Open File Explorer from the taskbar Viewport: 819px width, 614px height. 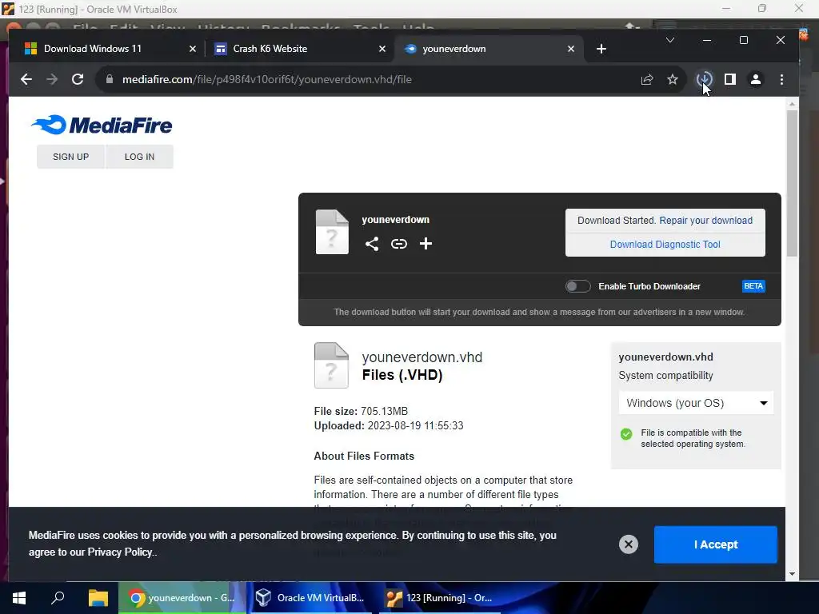click(98, 598)
